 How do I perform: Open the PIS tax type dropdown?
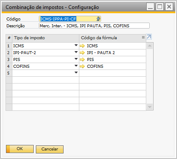click(x=76, y=59)
